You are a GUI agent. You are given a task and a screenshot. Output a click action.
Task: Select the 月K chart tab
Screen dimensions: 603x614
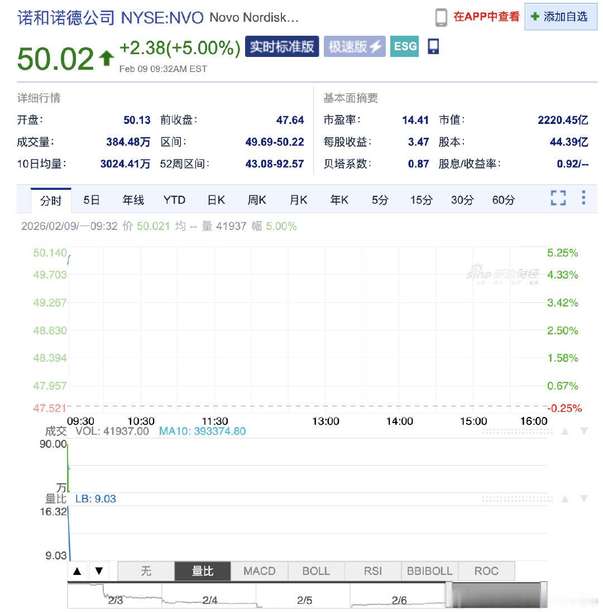tap(299, 200)
